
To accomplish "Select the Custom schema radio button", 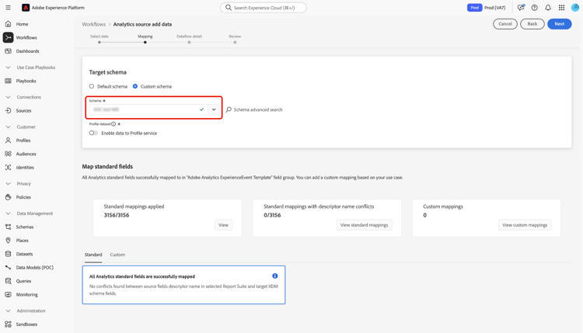I will (x=135, y=86).
